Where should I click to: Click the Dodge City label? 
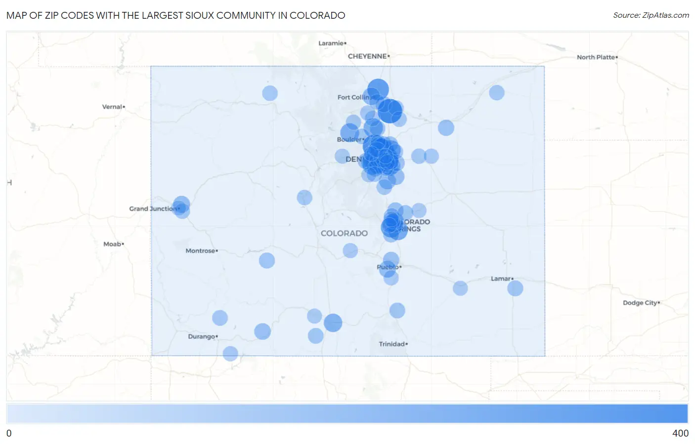click(x=641, y=303)
